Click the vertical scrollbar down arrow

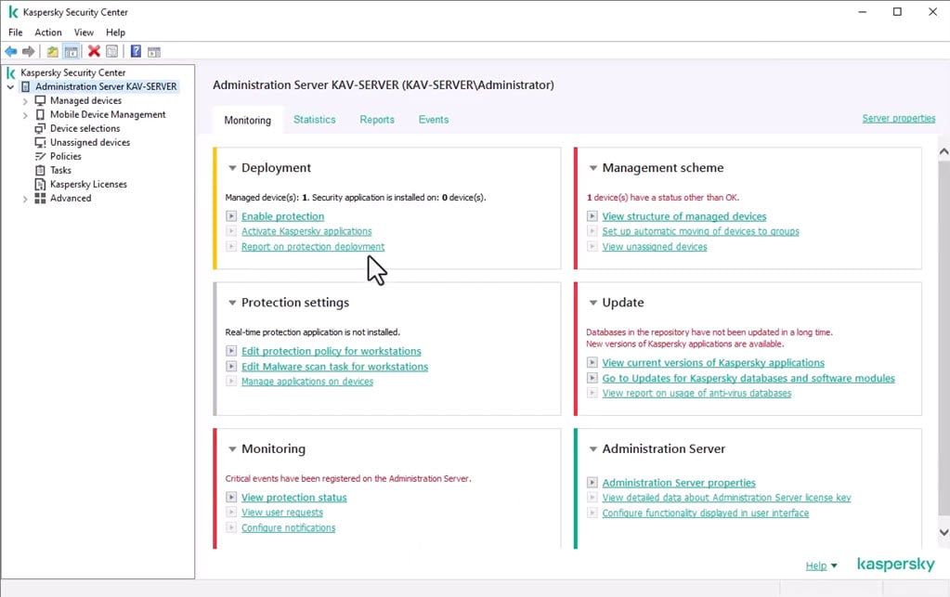943,532
